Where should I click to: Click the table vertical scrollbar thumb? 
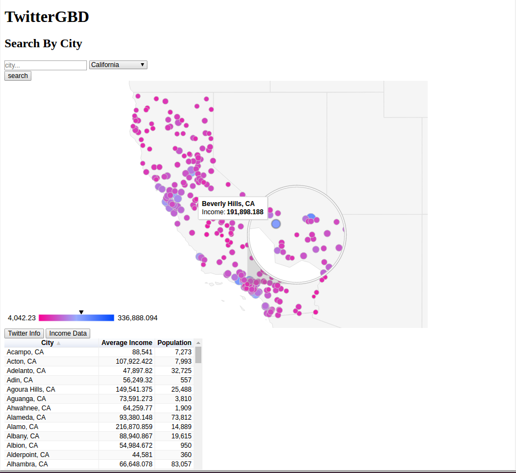198,355
